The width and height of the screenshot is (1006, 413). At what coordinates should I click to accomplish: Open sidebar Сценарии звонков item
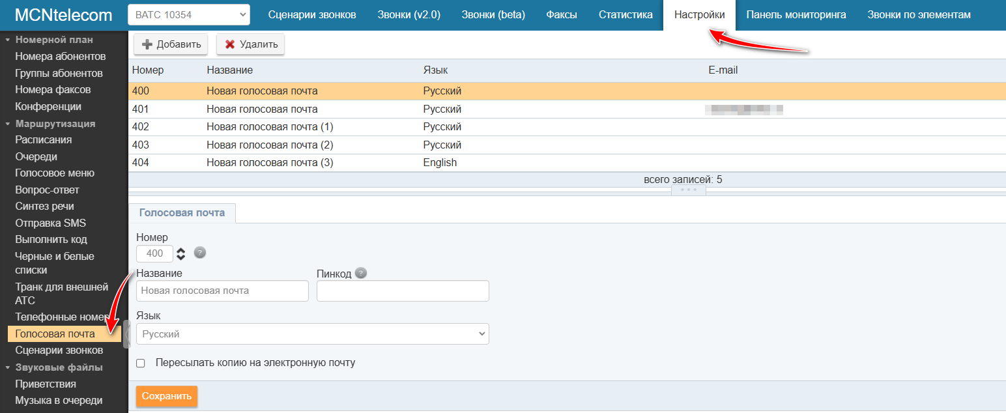tap(59, 350)
